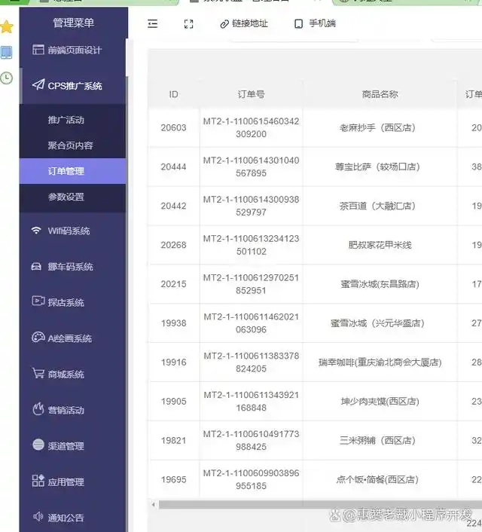Viewport: 482px width, 532px height.
Task: Click the sidebar collapse hamburger icon
Action: (x=153, y=24)
